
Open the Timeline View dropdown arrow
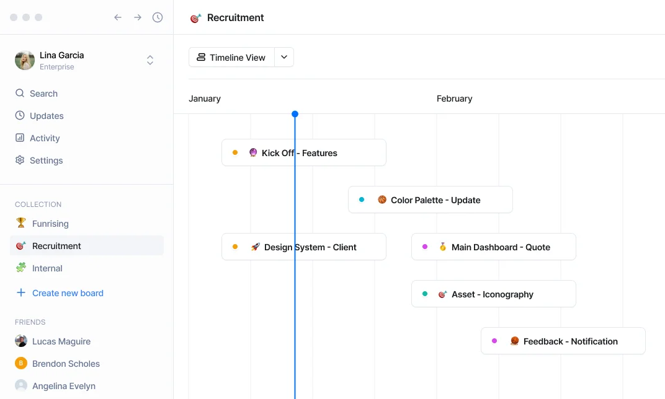tap(284, 57)
